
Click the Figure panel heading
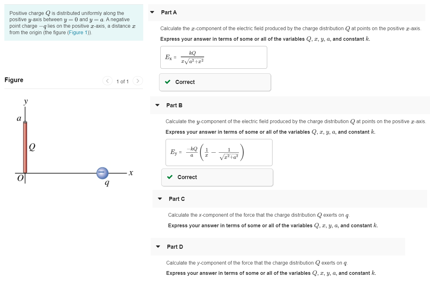(x=14, y=80)
